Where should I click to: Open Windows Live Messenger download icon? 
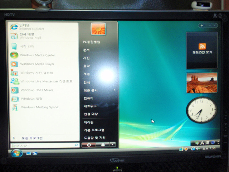point(15,81)
